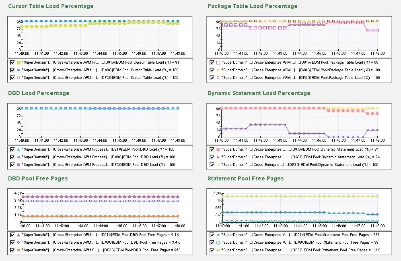
Task: Click yellow asterisk marker for DF3G Statement Pool Free Pages
Action: [x=218, y=250]
